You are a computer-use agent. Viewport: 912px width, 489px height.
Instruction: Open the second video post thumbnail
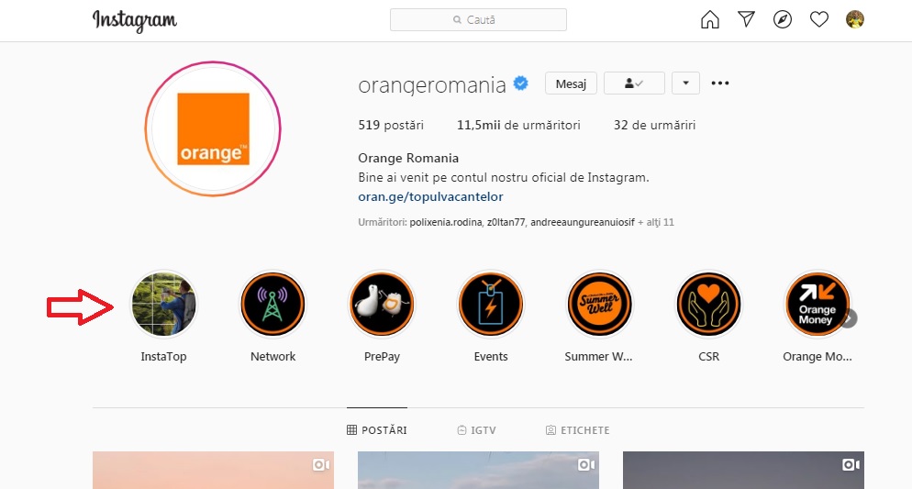[478, 471]
